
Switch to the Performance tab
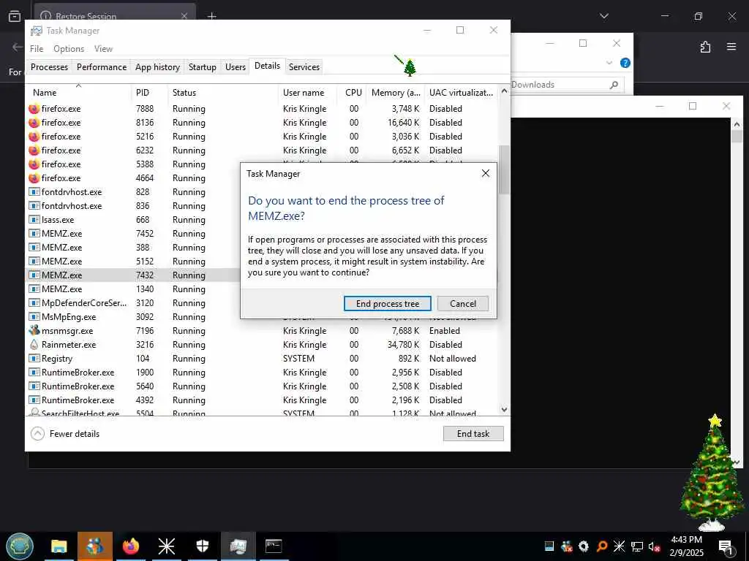102,66
